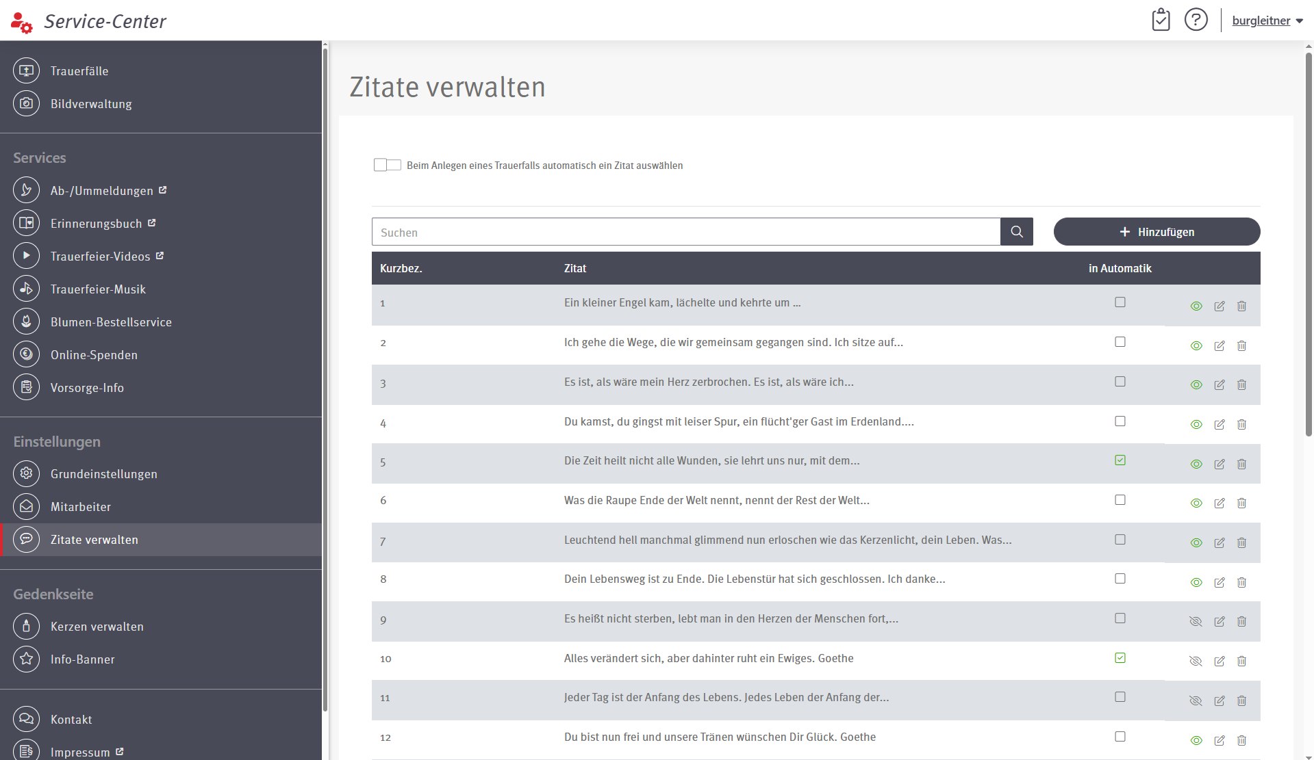
Task: Delete quote 6 with trash icon
Action: (1241, 503)
